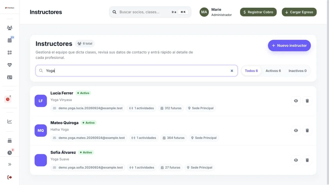View Lucía Ferrer details with eye icon
Viewport: 329px width, 185px height.
coord(296,101)
